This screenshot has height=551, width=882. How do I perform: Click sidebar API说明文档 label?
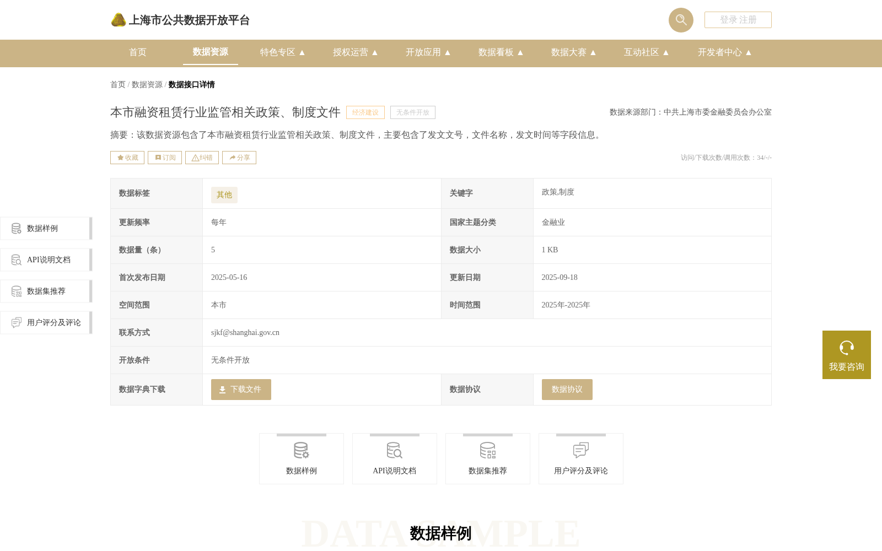(x=49, y=260)
